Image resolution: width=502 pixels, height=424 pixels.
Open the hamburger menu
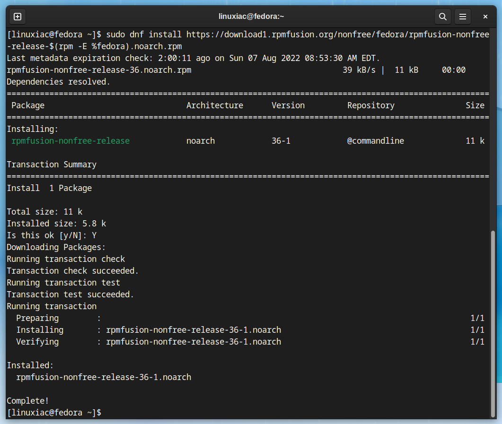[x=463, y=16]
